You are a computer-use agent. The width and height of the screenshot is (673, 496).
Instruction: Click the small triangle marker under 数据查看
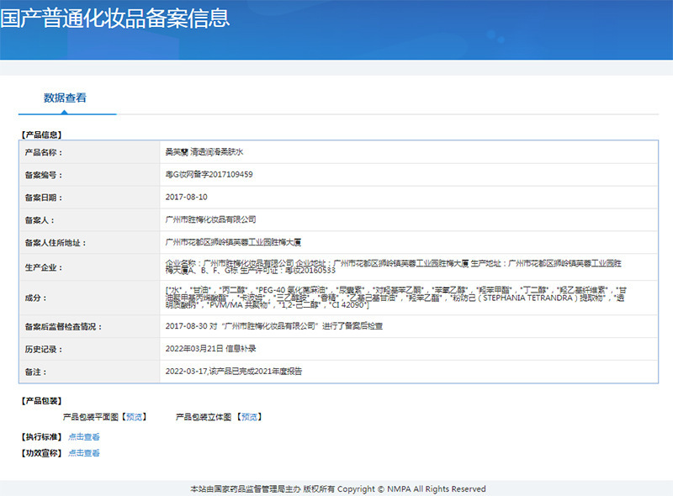pos(65,112)
